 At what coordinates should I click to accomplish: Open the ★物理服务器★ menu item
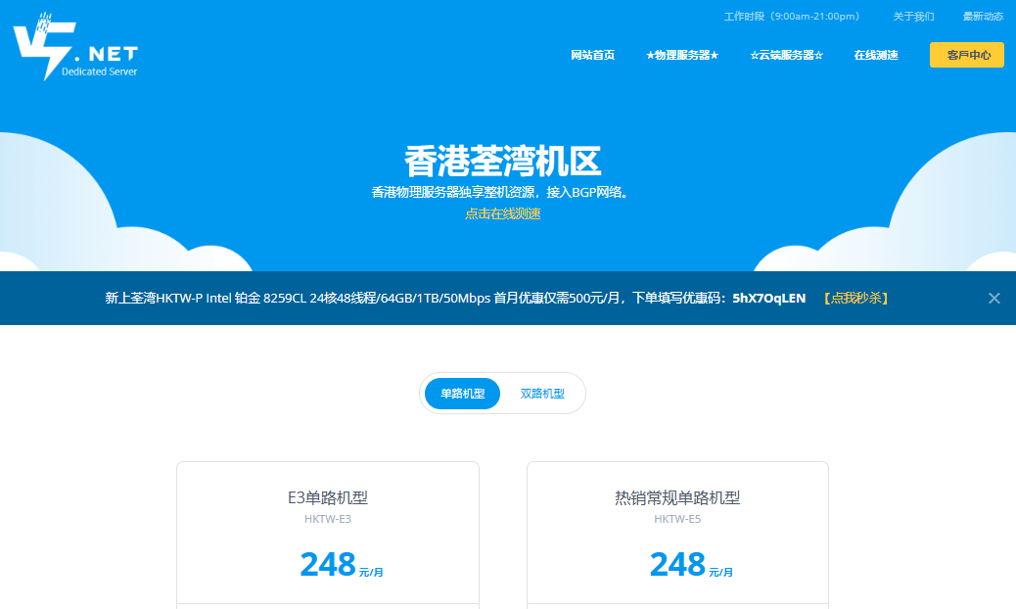click(x=682, y=55)
